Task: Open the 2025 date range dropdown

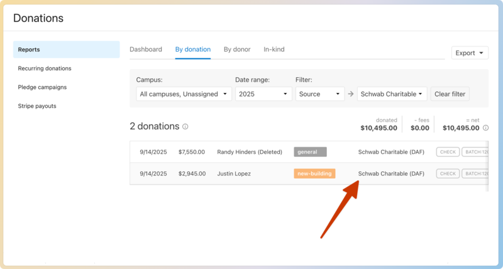Action: pos(263,94)
